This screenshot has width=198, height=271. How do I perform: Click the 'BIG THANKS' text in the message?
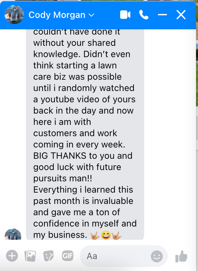point(60,156)
